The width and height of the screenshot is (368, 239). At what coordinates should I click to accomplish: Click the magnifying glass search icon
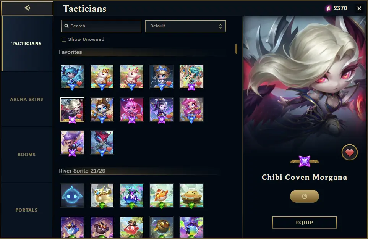(66, 26)
